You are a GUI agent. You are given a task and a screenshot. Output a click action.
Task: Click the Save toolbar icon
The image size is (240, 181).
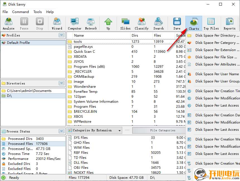tap(177, 24)
